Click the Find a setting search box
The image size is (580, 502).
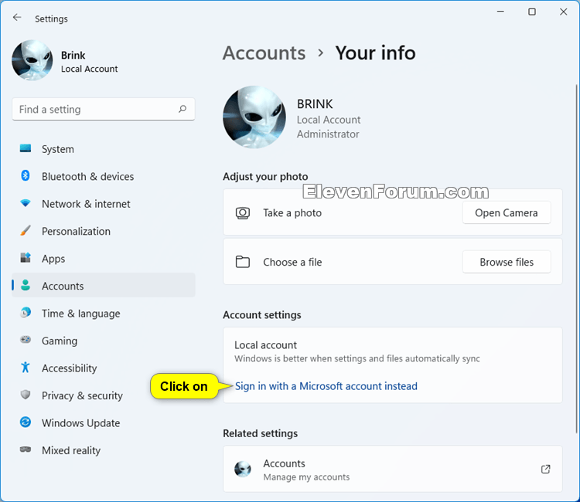(104, 109)
